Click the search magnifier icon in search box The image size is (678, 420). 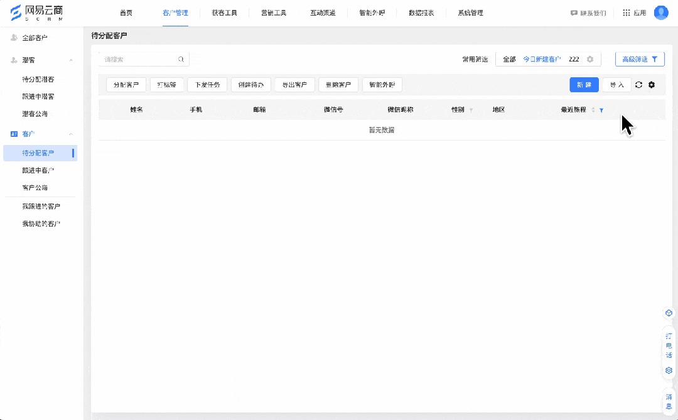[181, 59]
